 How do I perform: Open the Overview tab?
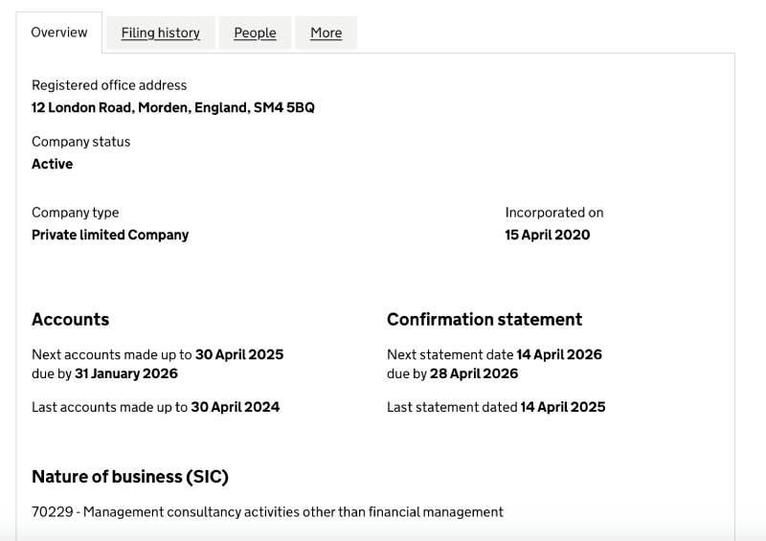(x=59, y=33)
